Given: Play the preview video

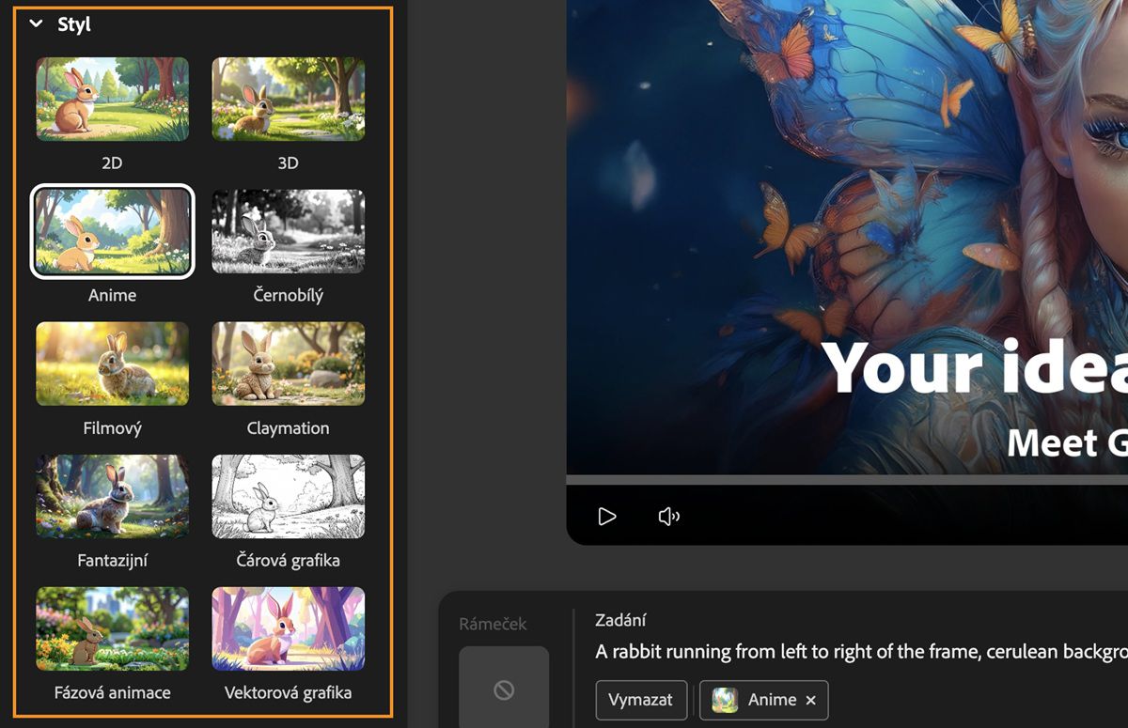Looking at the screenshot, I should point(607,516).
